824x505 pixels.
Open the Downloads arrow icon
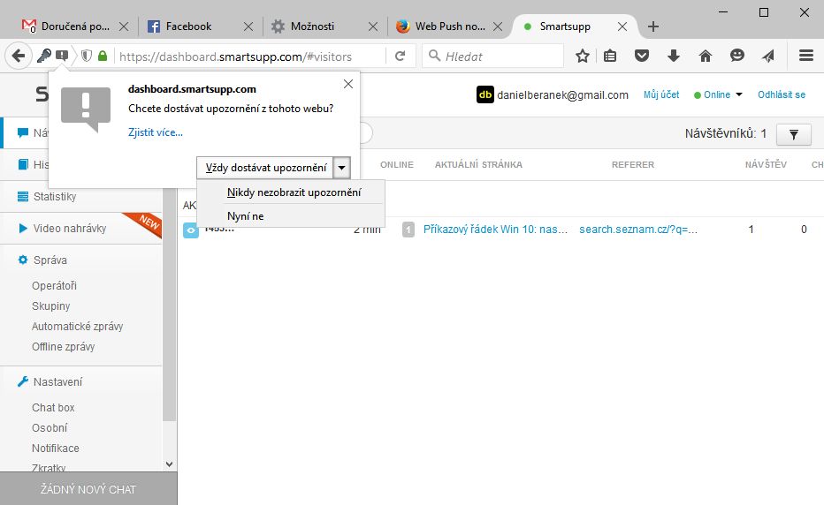click(x=673, y=56)
